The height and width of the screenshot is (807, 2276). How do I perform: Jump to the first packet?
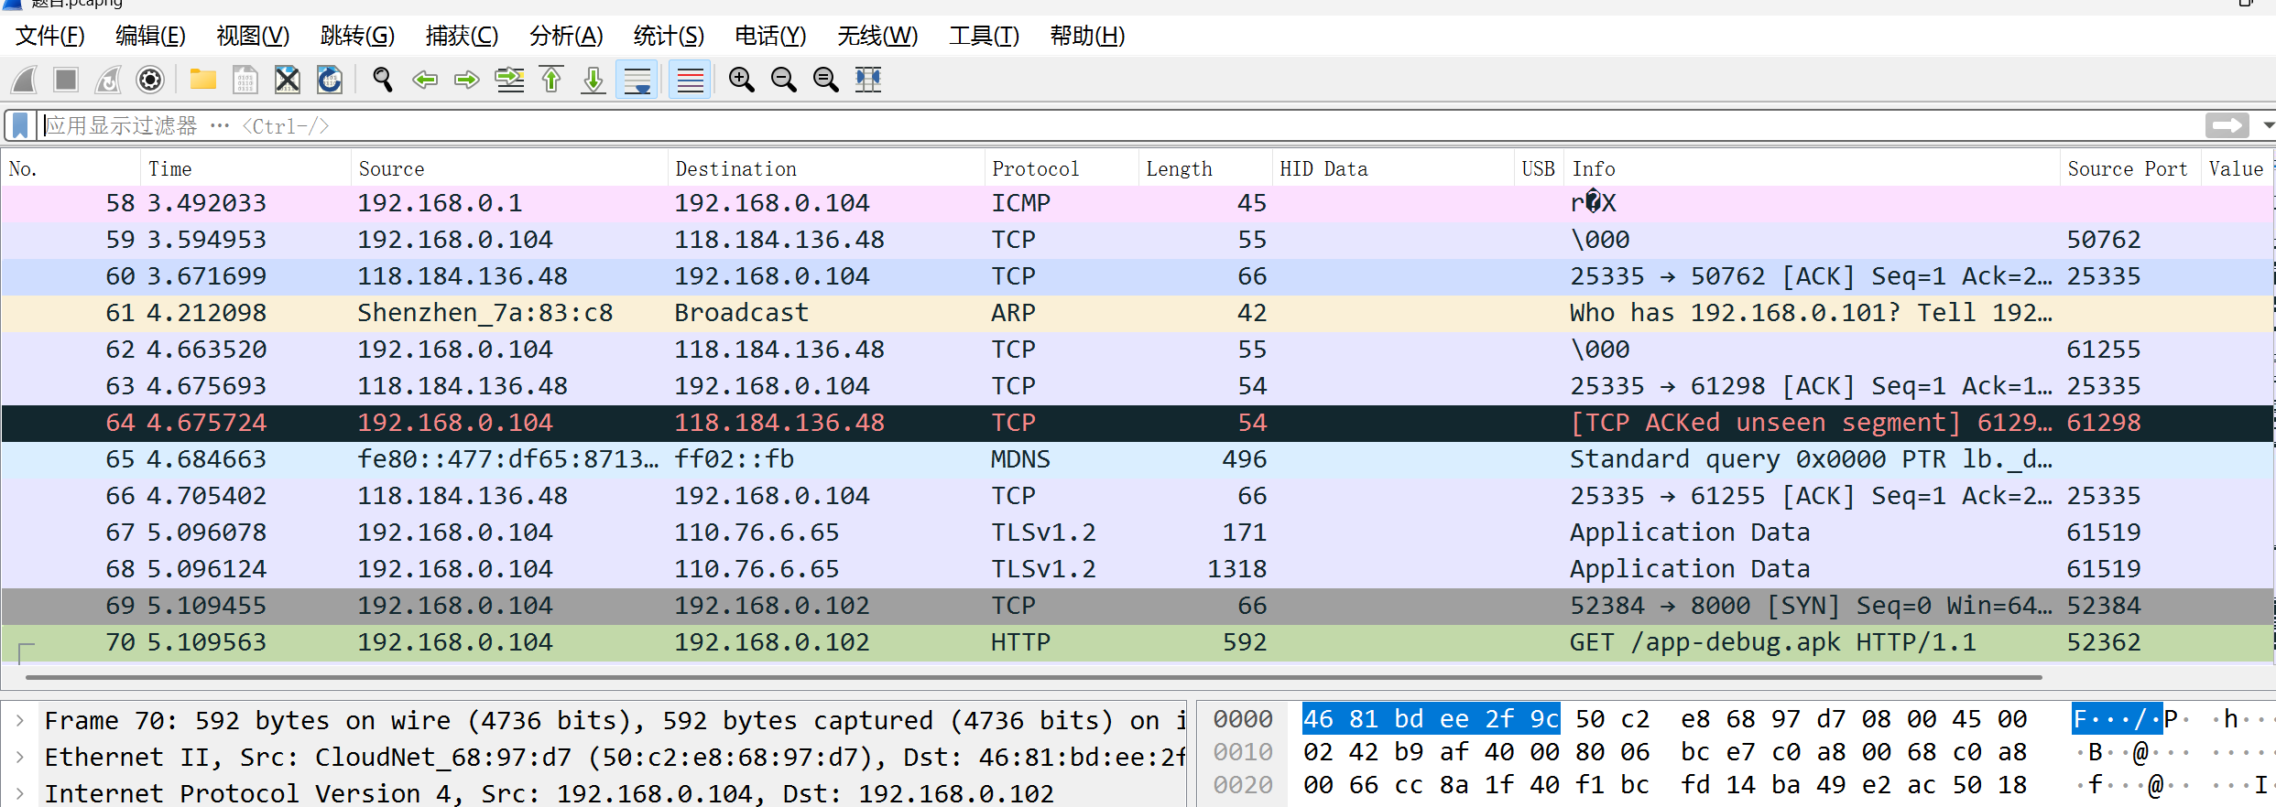(x=551, y=81)
